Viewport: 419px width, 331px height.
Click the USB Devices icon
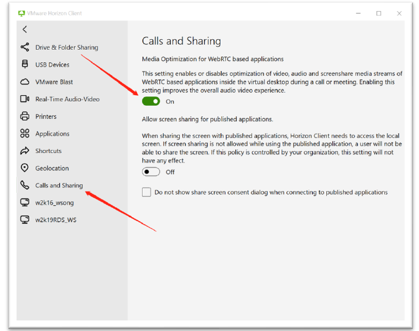tap(25, 64)
